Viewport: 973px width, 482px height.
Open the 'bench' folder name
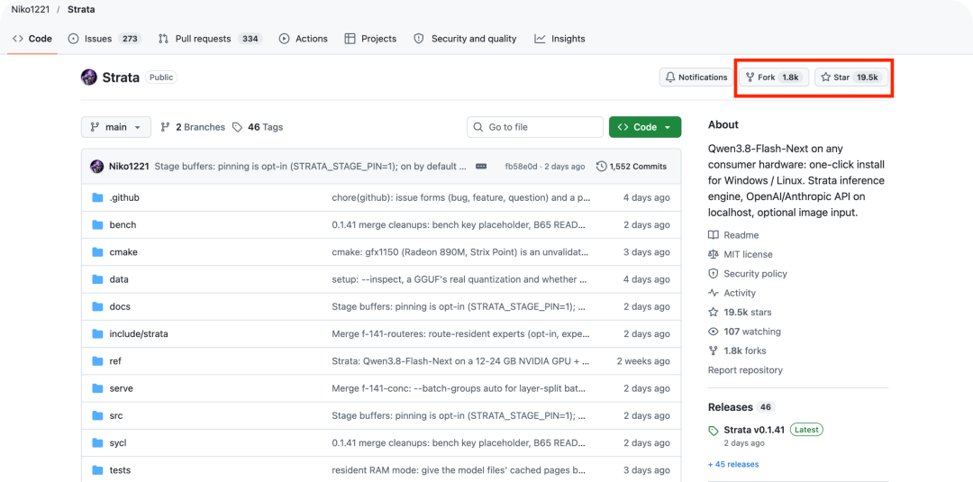click(123, 224)
